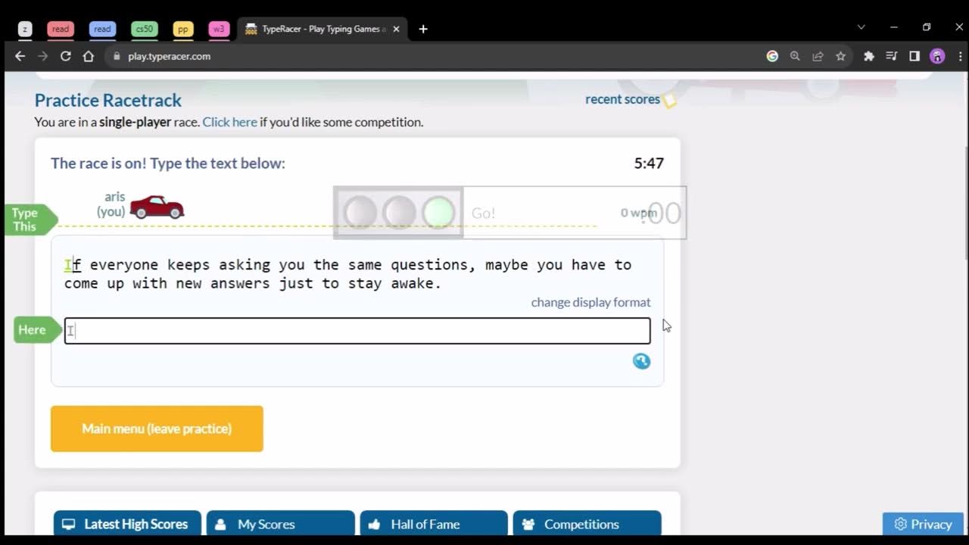Open 'recent scores' link
Image resolution: width=969 pixels, height=545 pixels.
[622, 99]
